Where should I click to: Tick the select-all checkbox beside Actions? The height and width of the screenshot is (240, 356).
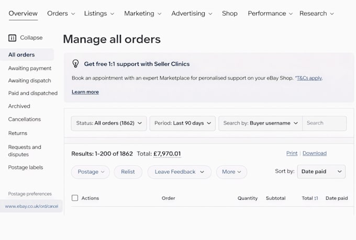tap(75, 198)
